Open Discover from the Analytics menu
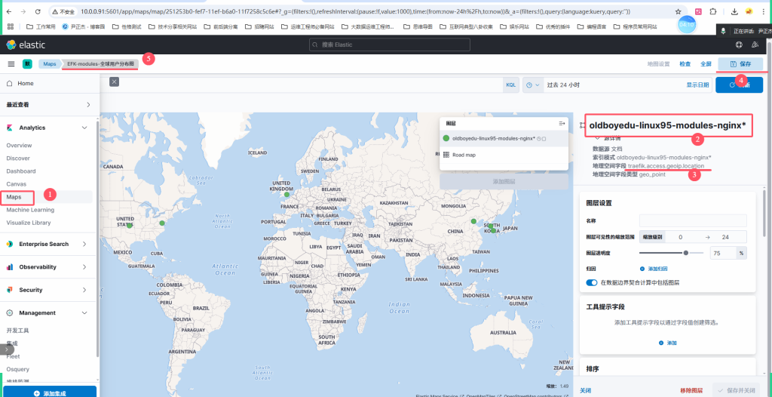 19,158
